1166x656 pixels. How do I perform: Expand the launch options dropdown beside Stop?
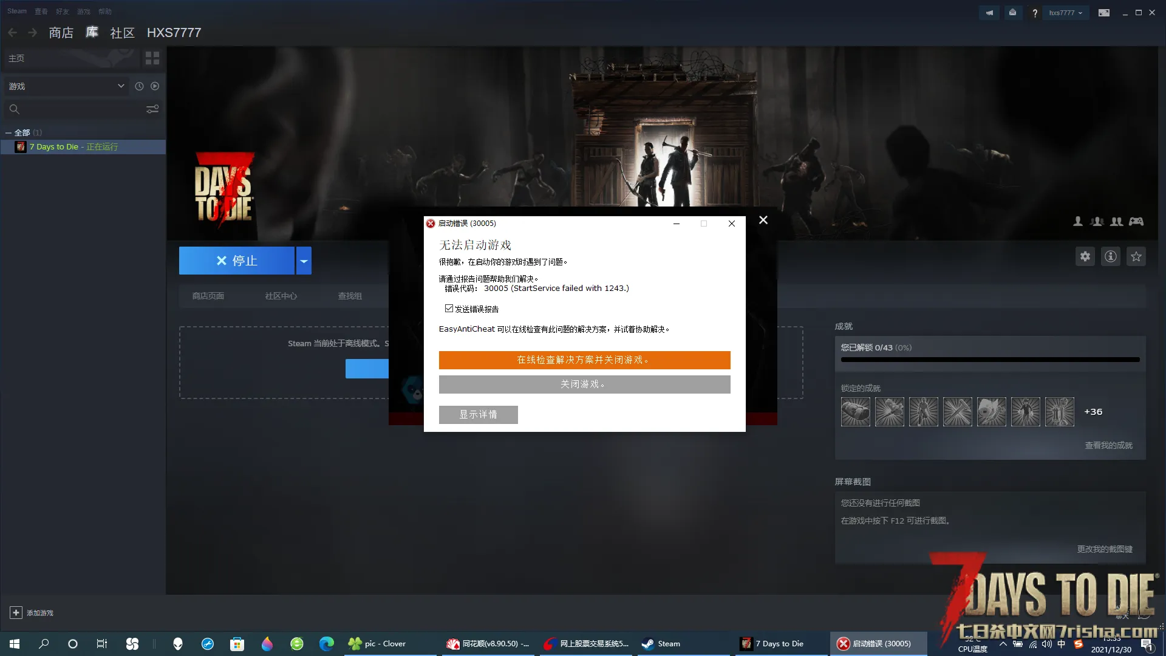pos(304,261)
